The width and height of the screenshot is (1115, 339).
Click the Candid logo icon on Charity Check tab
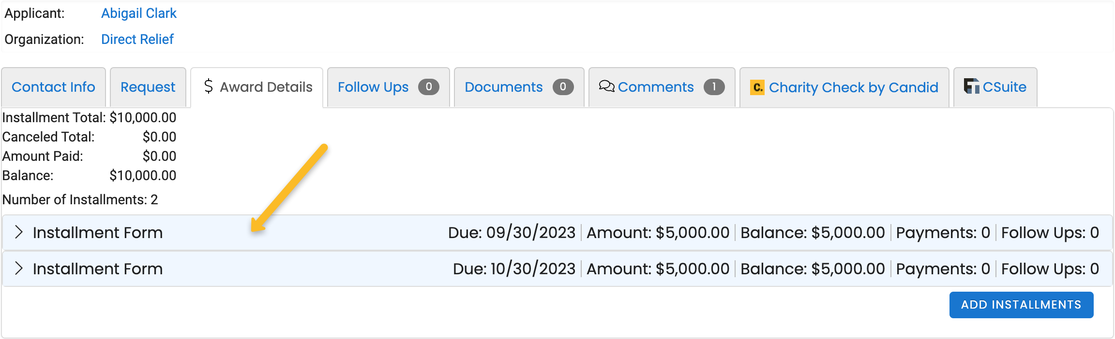click(x=757, y=87)
